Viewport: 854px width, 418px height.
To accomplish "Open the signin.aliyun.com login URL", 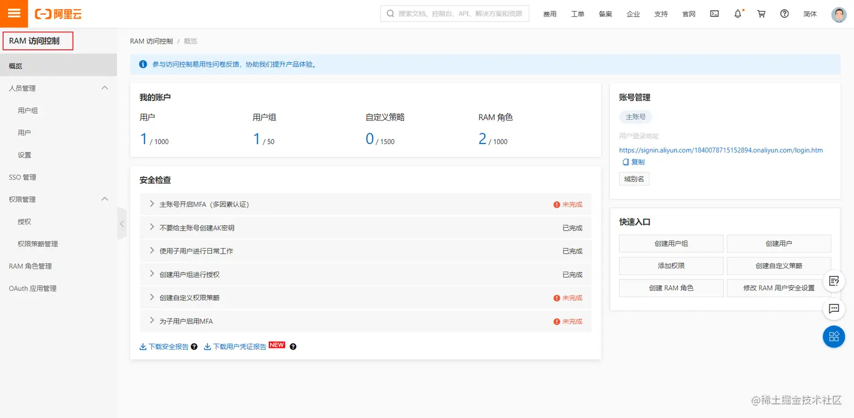I will [721, 150].
